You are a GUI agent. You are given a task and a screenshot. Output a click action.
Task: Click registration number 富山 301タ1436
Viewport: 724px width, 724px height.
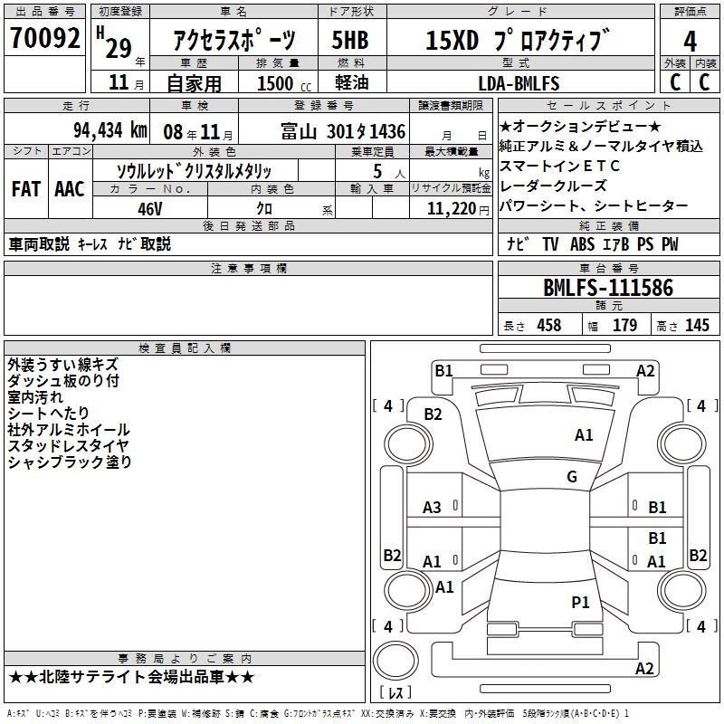click(x=343, y=131)
